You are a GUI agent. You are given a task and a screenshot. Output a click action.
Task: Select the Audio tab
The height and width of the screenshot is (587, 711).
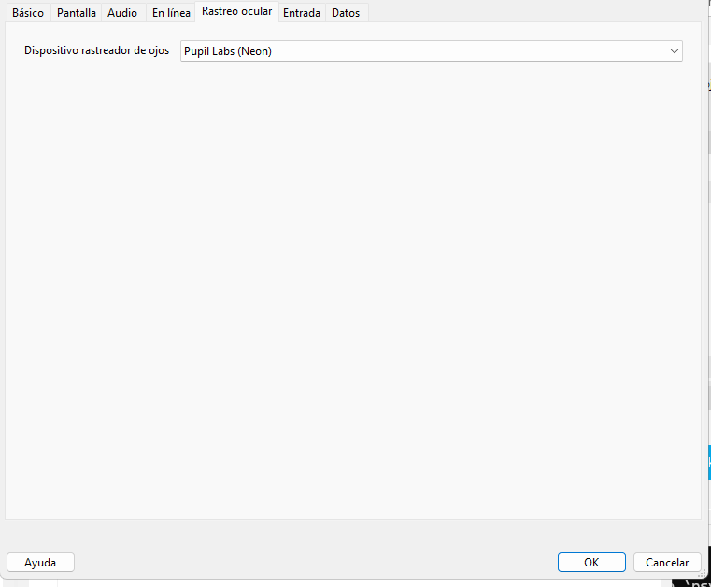pos(122,13)
